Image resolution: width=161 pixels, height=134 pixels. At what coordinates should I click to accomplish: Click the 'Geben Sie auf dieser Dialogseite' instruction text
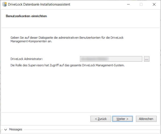point(67,39)
